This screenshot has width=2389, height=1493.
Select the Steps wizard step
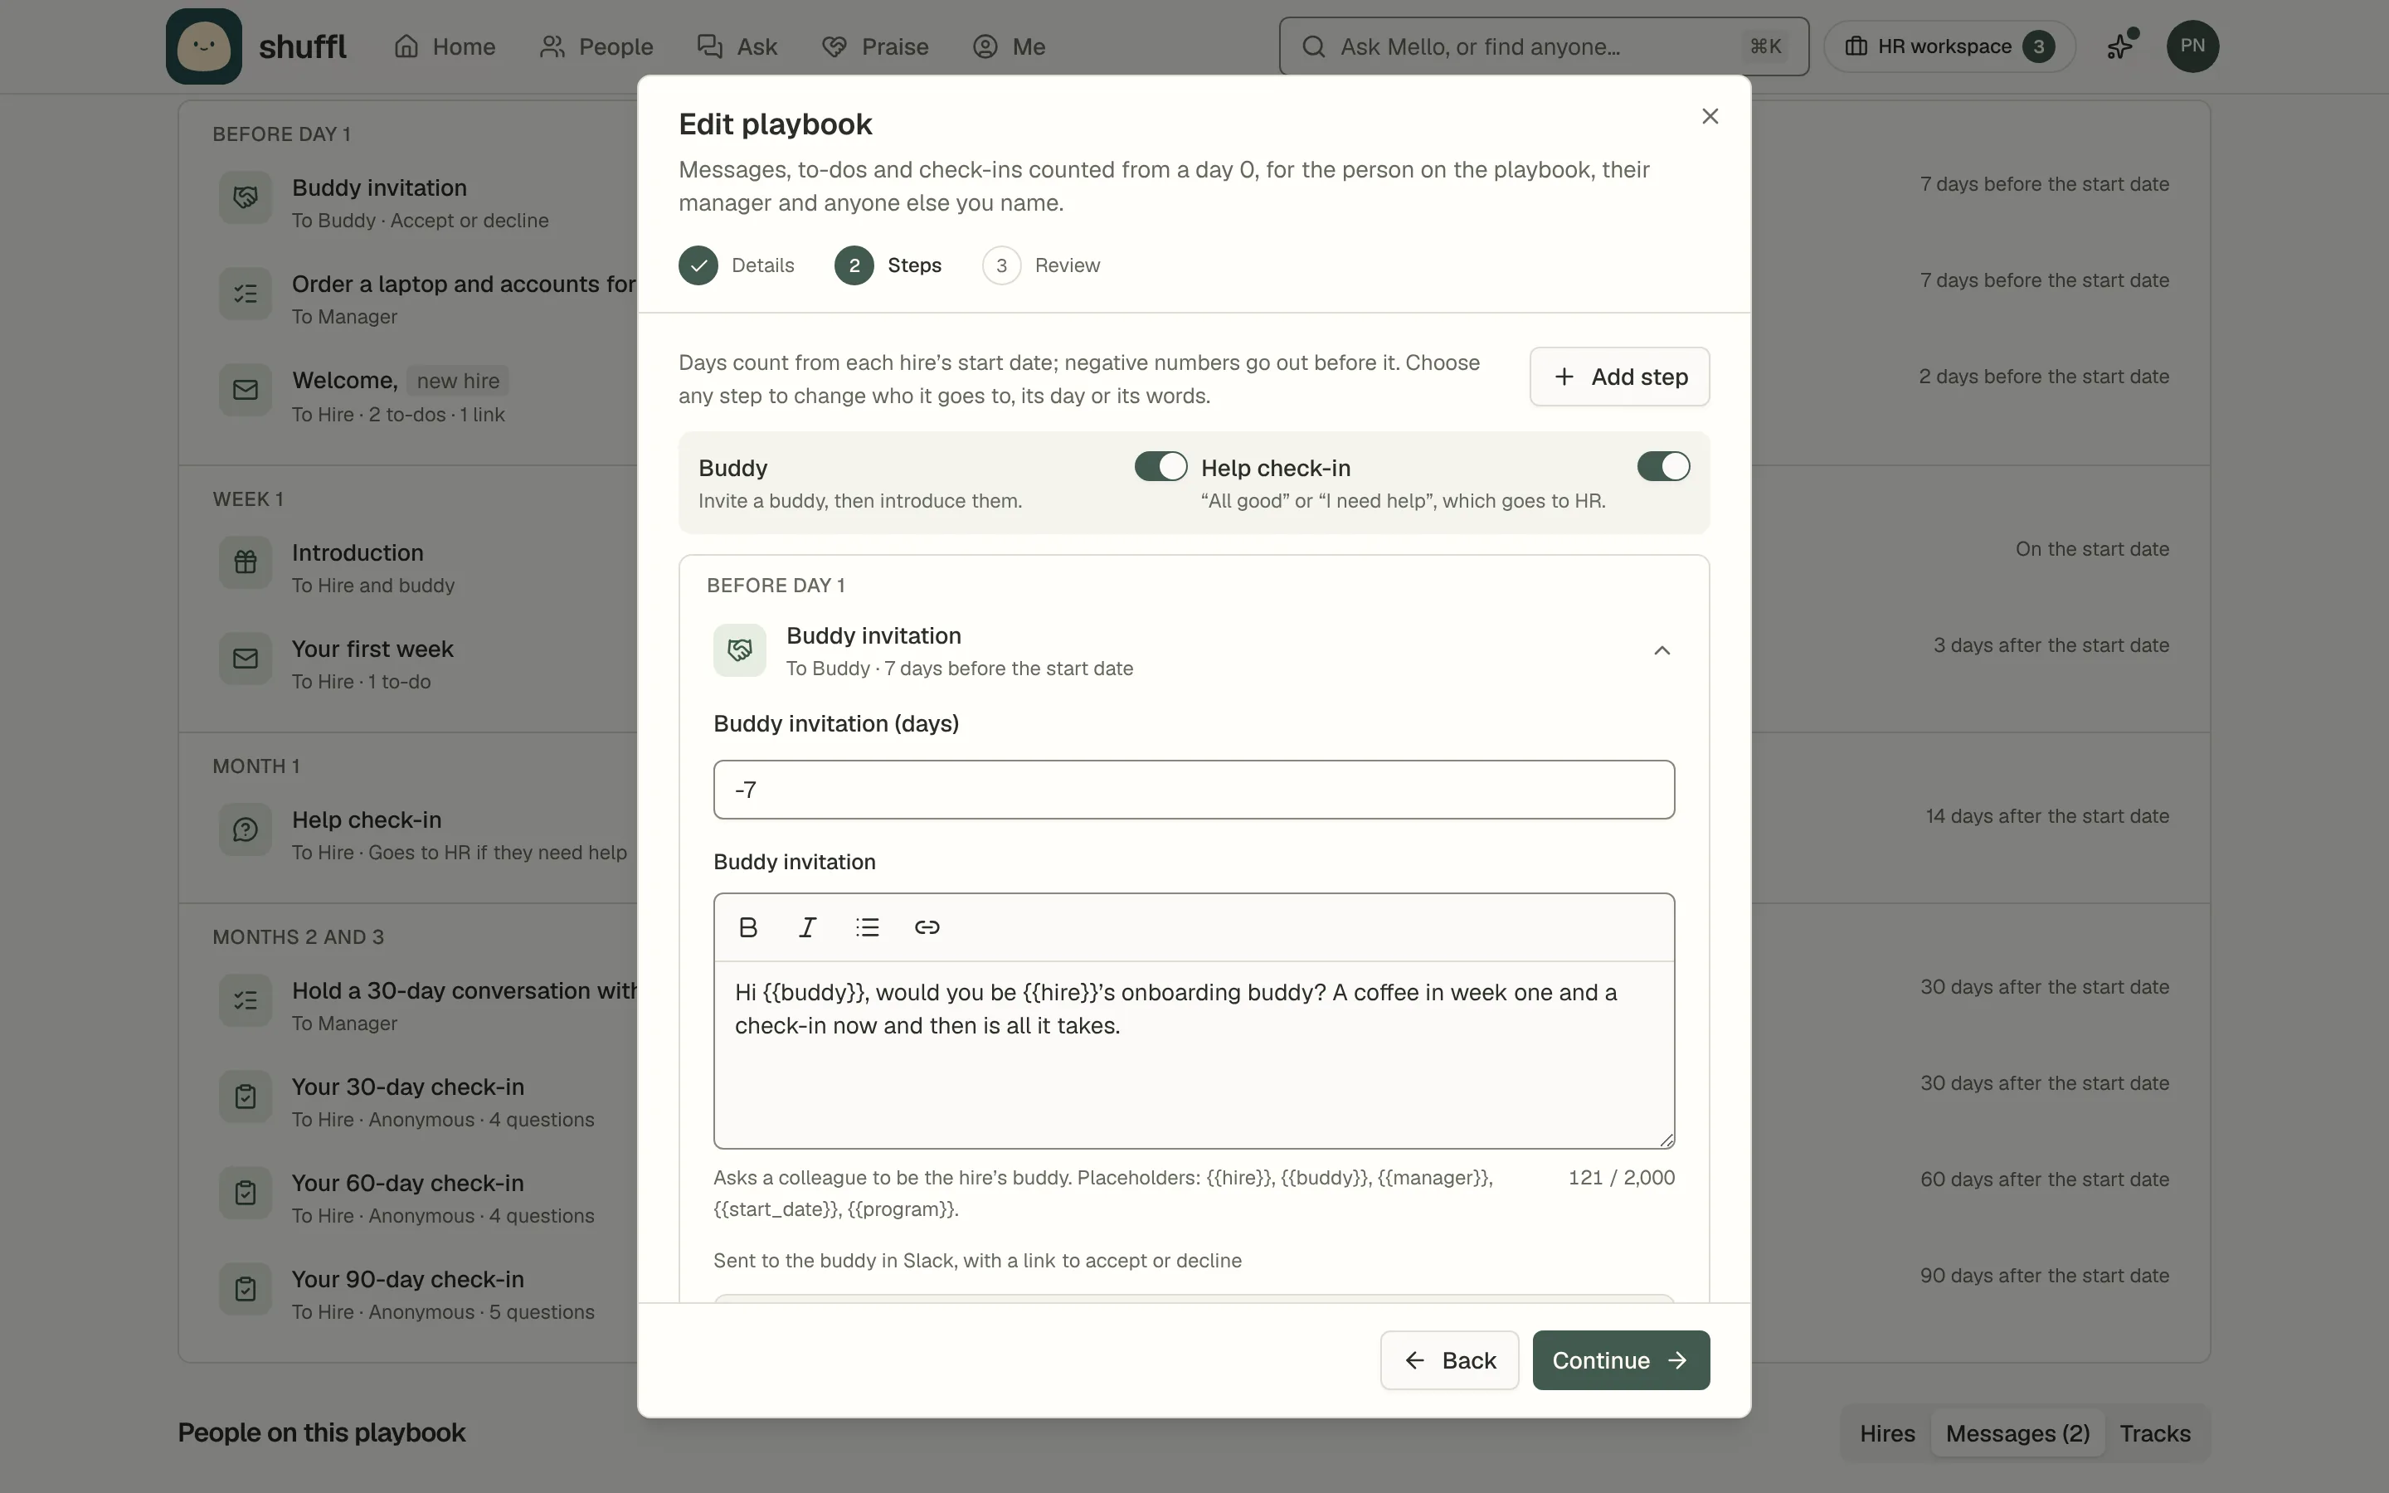(x=888, y=265)
